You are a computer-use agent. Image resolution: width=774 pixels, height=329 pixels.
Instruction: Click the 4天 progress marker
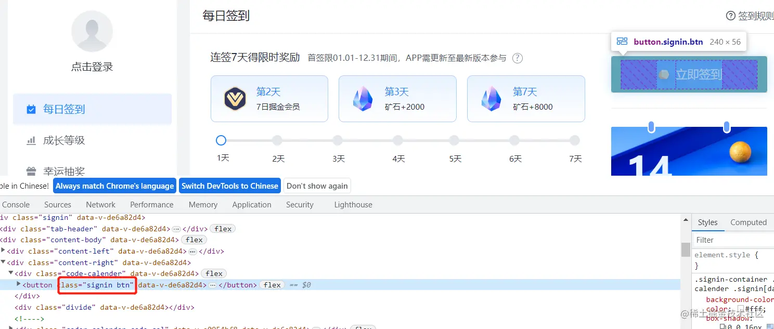point(398,140)
